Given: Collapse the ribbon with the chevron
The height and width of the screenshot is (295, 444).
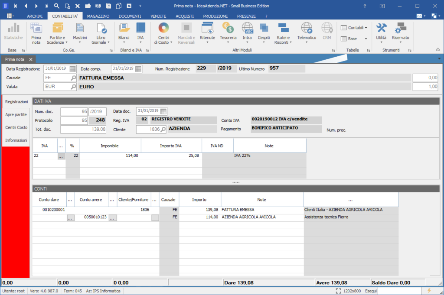Looking at the screenshot, I should pyautogui.click(x=438, y=49).
